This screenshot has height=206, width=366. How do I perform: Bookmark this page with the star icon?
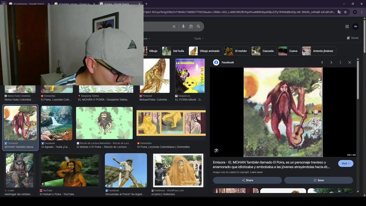pyautogui.click(x=345, y=12)
